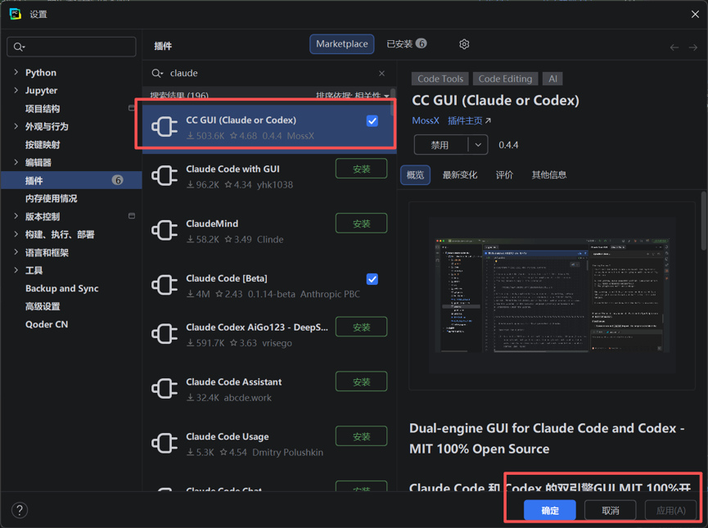Install Claude Code Assistant plugin
The image size is (708, 528).
click(x=361, y=381)
